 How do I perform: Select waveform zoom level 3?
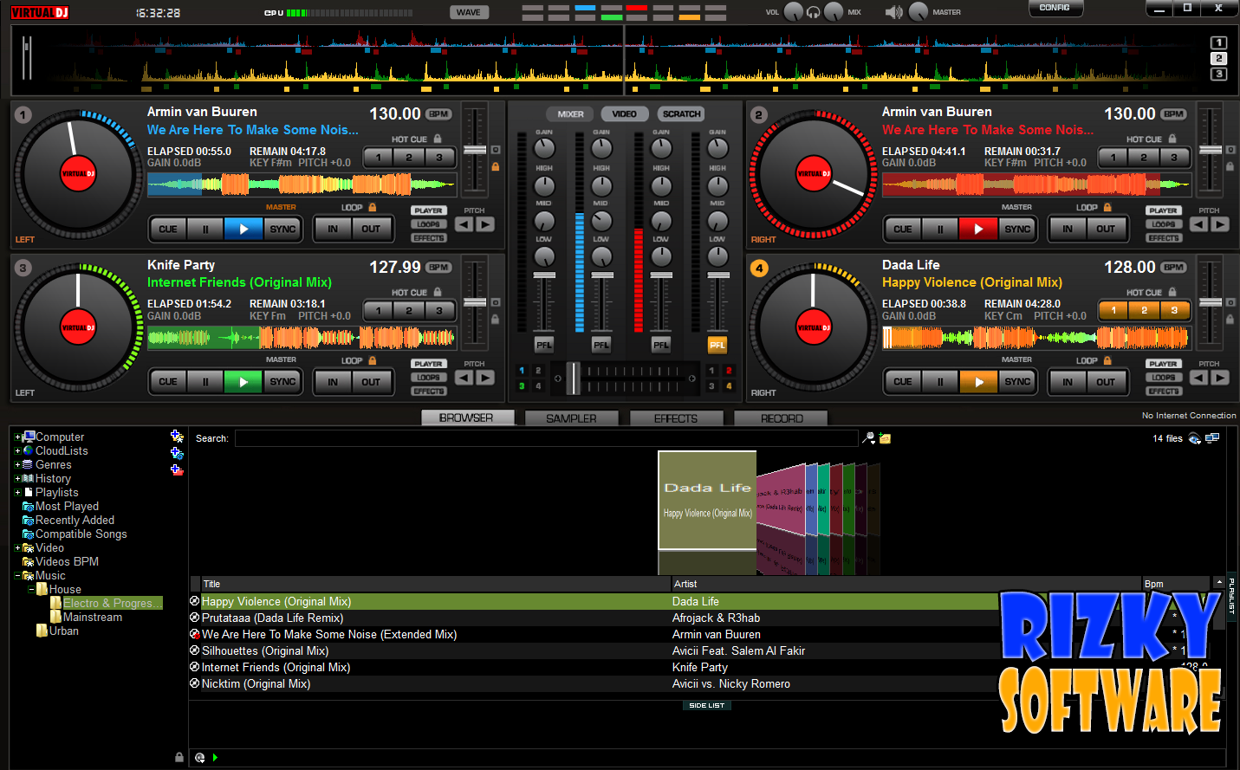point(1218,74)
